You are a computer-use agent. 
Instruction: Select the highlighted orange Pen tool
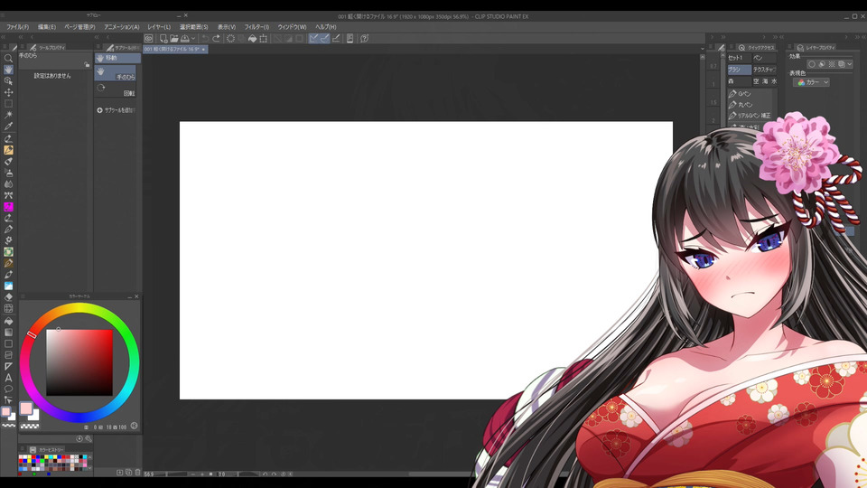(x=8, y=150)
